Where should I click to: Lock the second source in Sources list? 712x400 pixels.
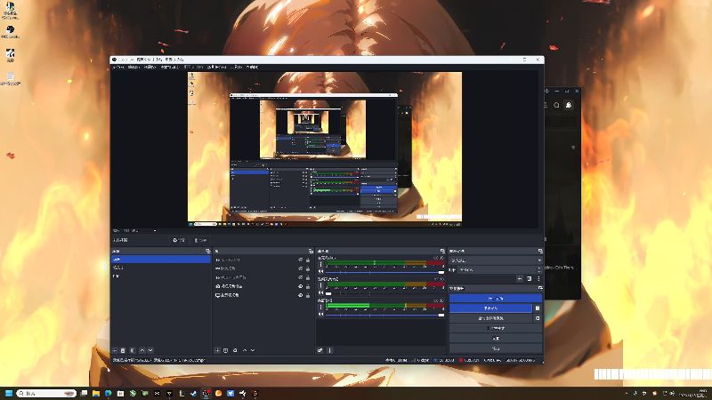point(308,269)
